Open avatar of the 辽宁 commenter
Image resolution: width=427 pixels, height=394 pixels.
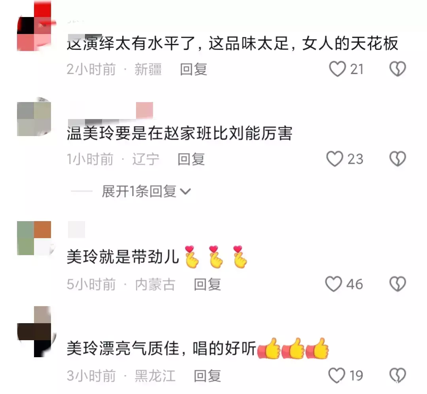click(34, 116)
